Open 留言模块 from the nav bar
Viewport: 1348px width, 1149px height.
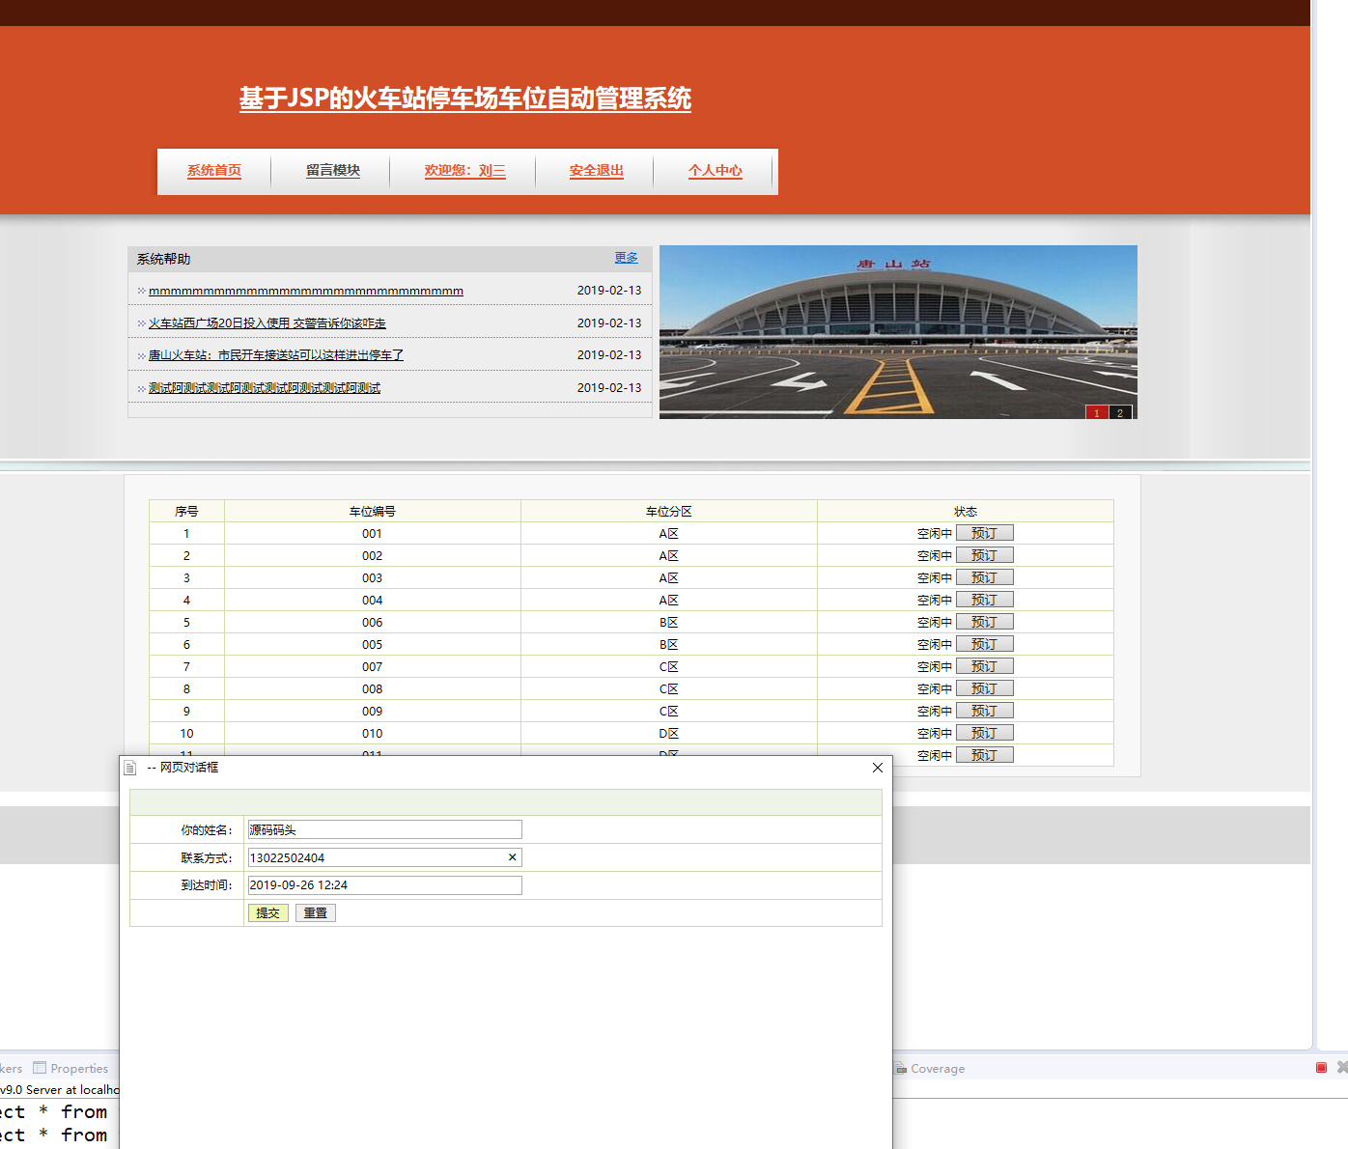[333, 171]
